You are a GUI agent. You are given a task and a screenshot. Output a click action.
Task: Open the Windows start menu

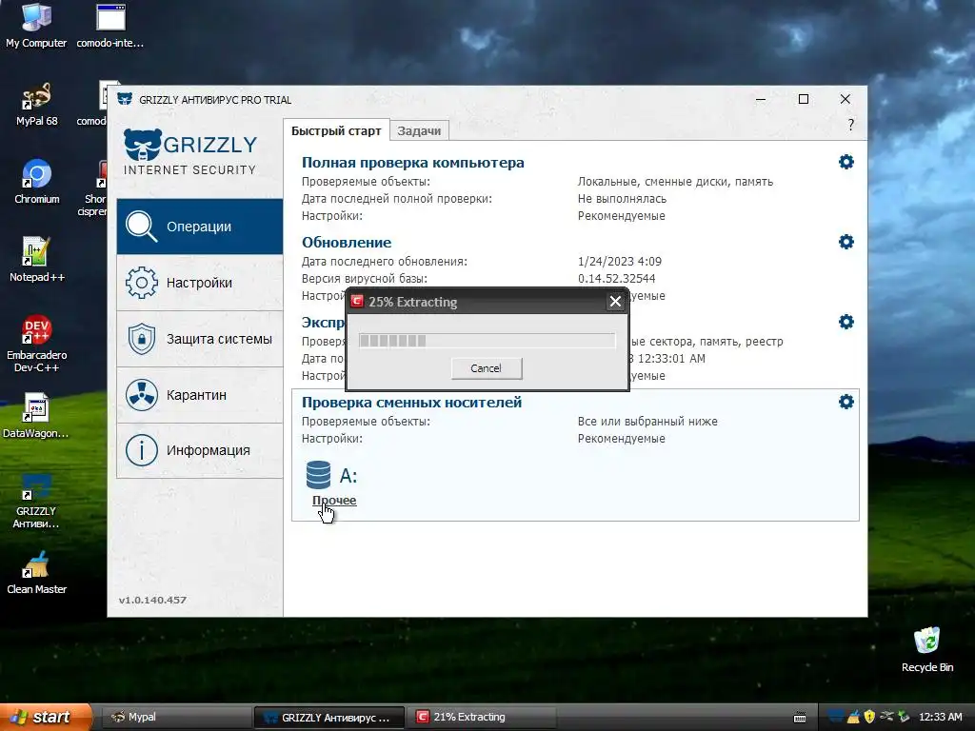coord(45,717)
